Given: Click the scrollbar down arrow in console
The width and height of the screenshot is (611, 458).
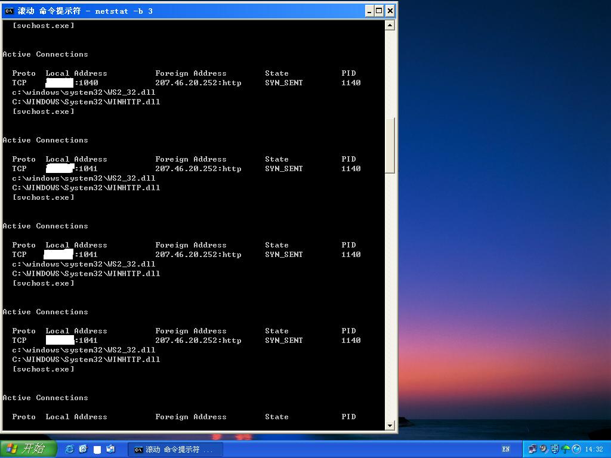Looking at the screenshot, I should pos(390,426).
